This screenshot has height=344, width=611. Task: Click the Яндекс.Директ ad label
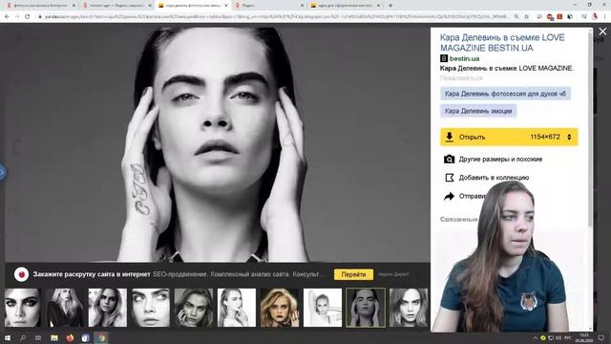[x=393, y=274]
